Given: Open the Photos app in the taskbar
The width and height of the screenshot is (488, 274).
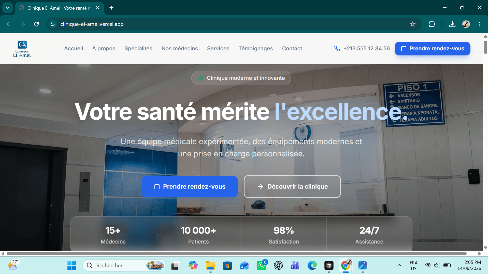Looking at the screenshot, I should coord(363,266).
